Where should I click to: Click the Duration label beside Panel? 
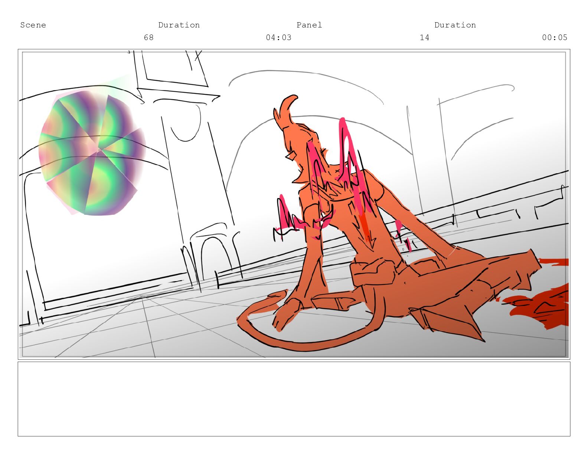pyautogui.click(x=455, y=25)
